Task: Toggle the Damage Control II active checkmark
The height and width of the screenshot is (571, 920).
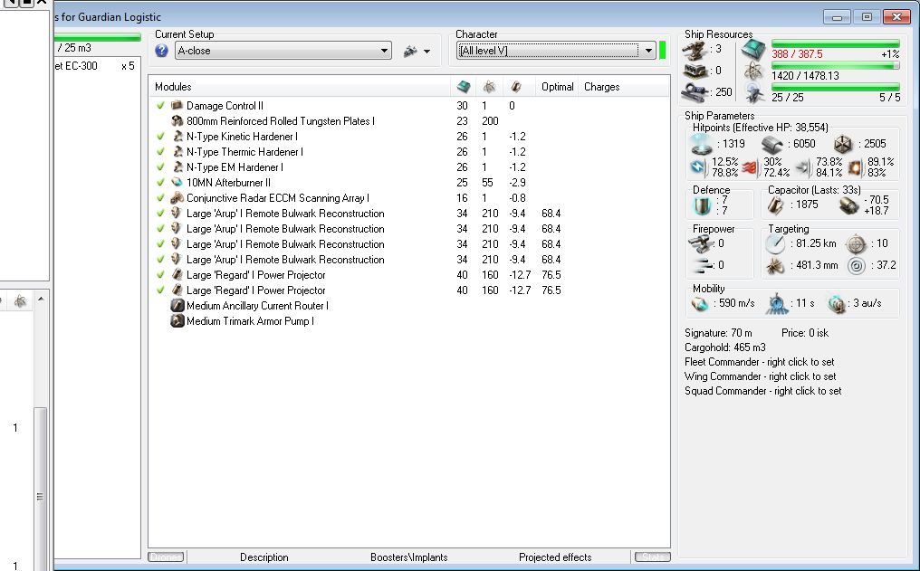Action: (x=160, y=106)
